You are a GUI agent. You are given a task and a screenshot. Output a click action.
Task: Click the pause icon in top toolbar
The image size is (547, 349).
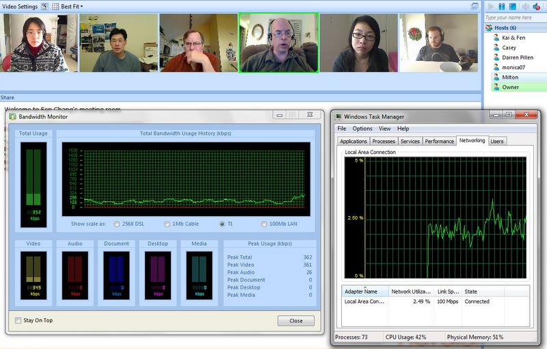pyautogui.click(x=502, y=6)
